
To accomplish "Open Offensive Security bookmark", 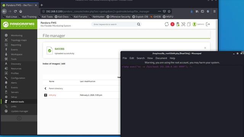I will pos(119,17).
